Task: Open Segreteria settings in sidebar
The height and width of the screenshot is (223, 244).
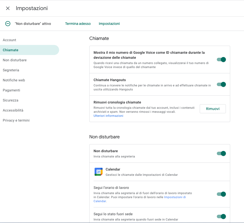Action: pyautogui.click(x=11, y=70)
